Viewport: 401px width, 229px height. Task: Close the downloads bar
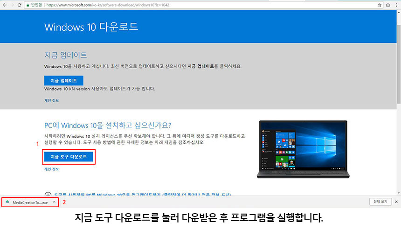pyautogui.click(x=396, y=201)
